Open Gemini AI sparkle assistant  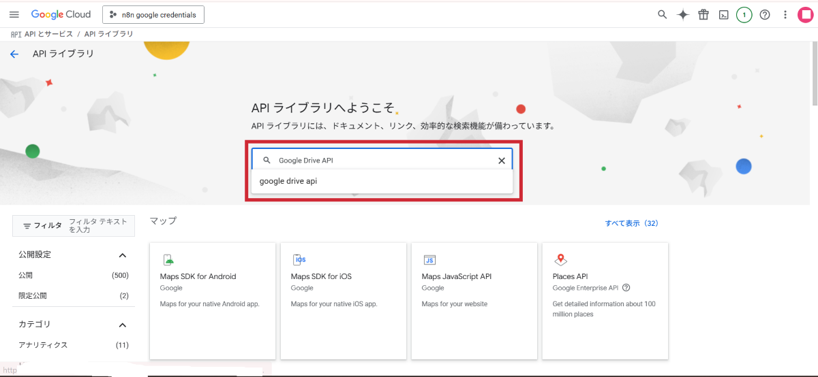point(682,14)
